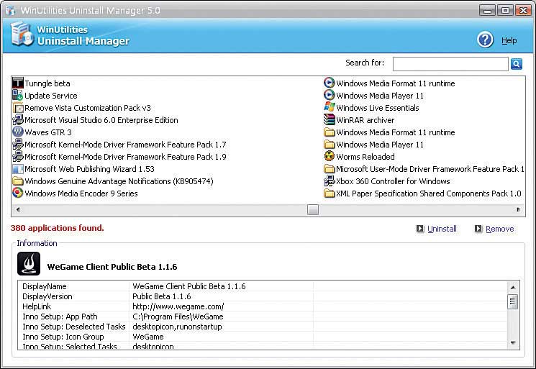Select Remove Vista Customization Pack v3
This screenshot has height=369, width=536.
click(x=88, y=108)
